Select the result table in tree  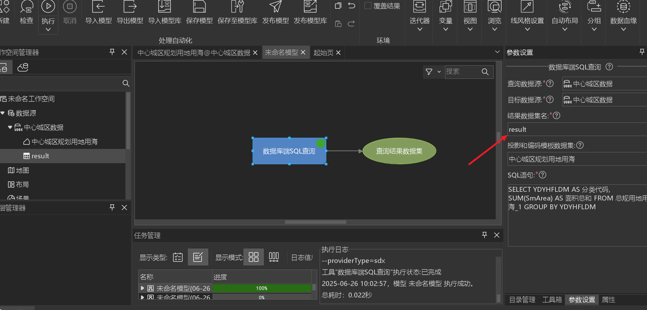pyautogui.click(x=40, y=156)
